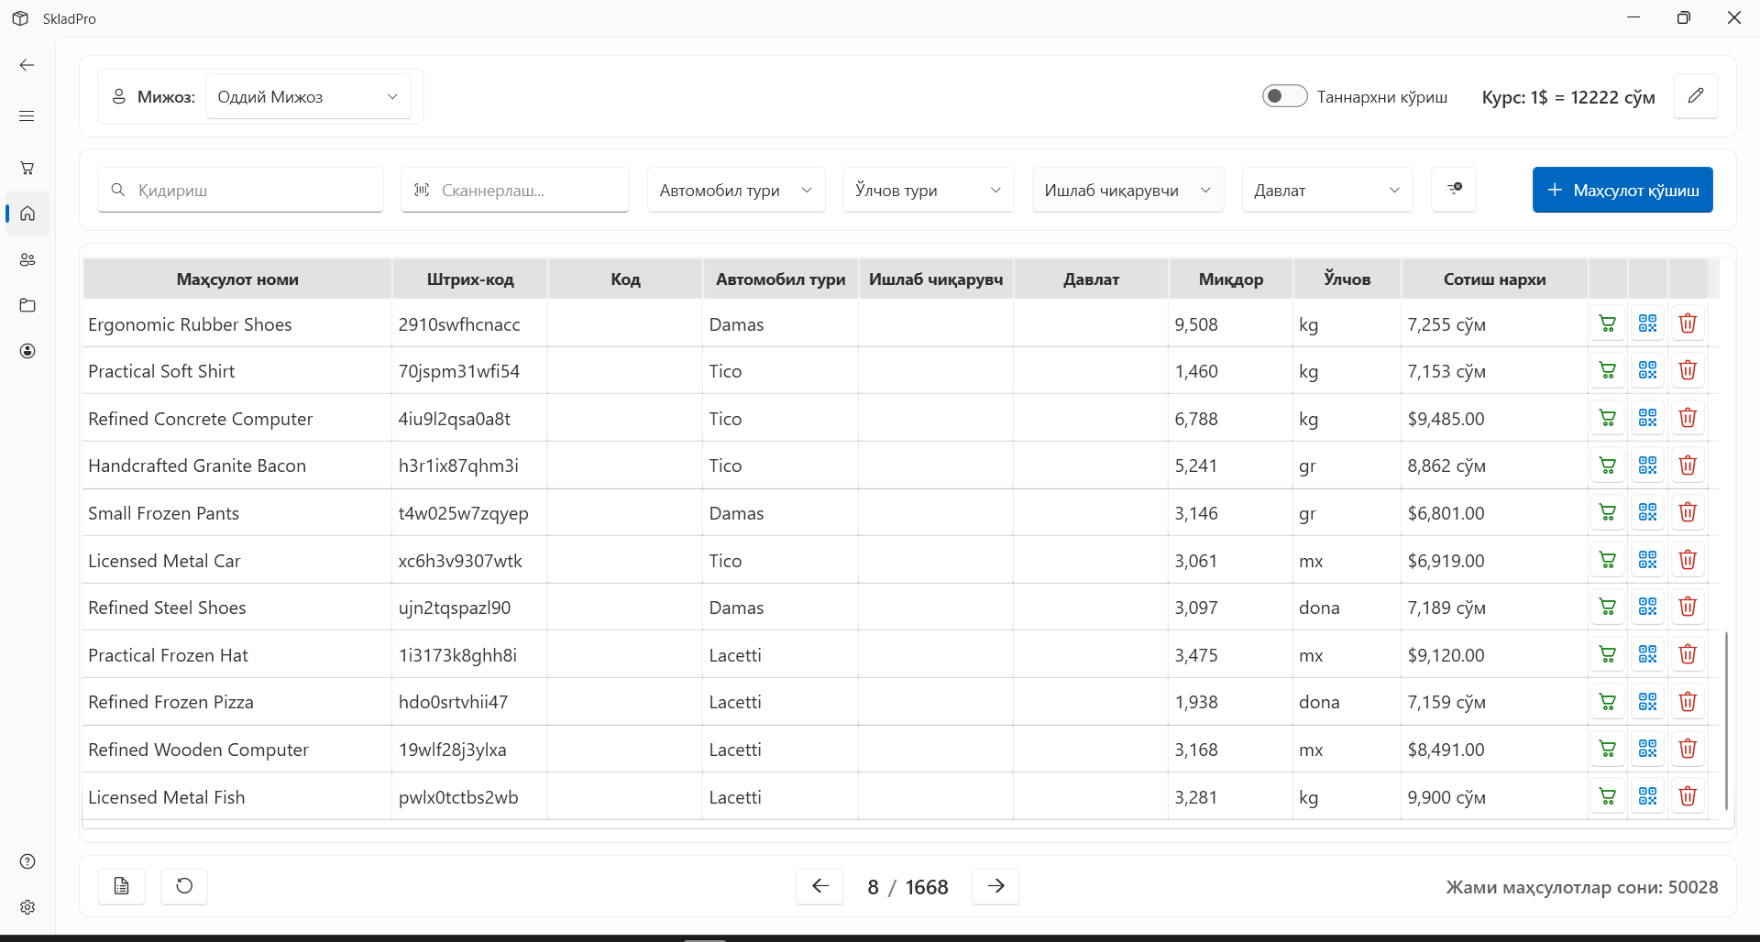Click the Махсулот қўшиш button
This screenshot has height=942, width=1760.
point(1622,190)
